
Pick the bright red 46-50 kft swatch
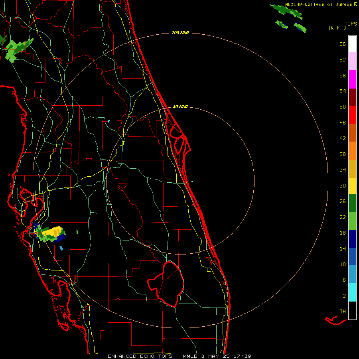pos(352,115)
